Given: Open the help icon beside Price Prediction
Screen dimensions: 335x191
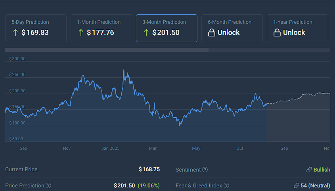Looking at the screenshot, I should pyautogui.click(x=48, y=185).
